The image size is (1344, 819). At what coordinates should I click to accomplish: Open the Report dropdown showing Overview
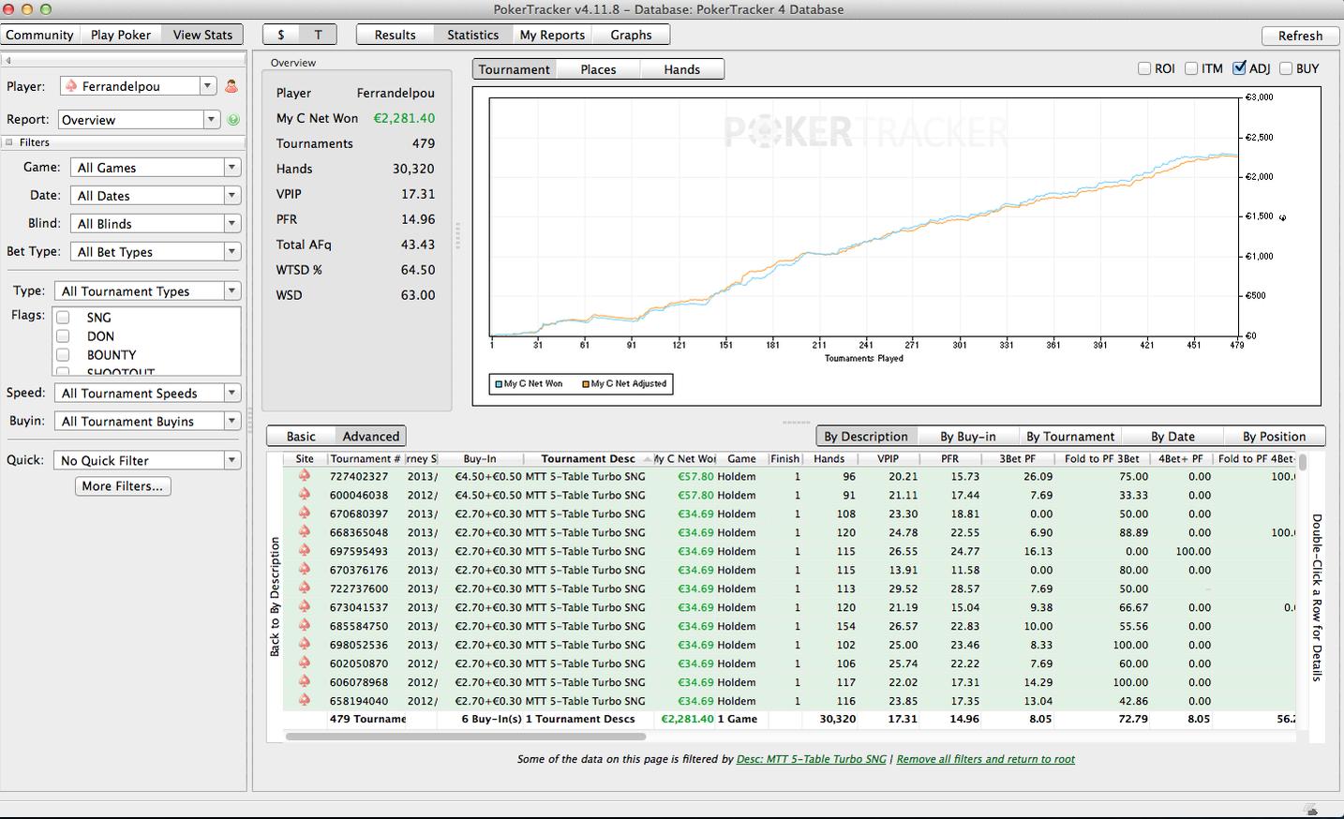(139, 120)
